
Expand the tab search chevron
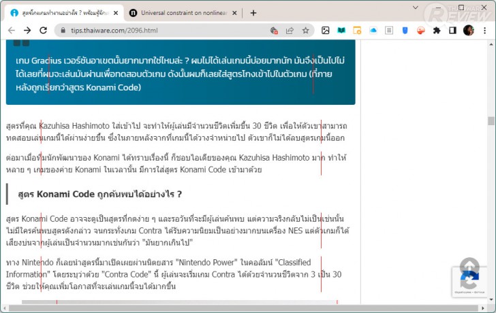(x=416, y=7)
